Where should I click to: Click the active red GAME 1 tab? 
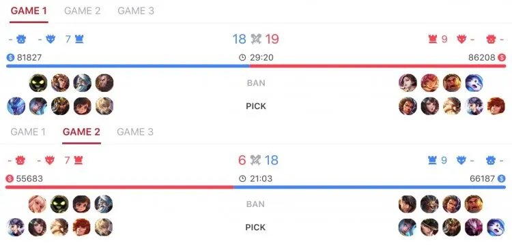tap(29, 11)
